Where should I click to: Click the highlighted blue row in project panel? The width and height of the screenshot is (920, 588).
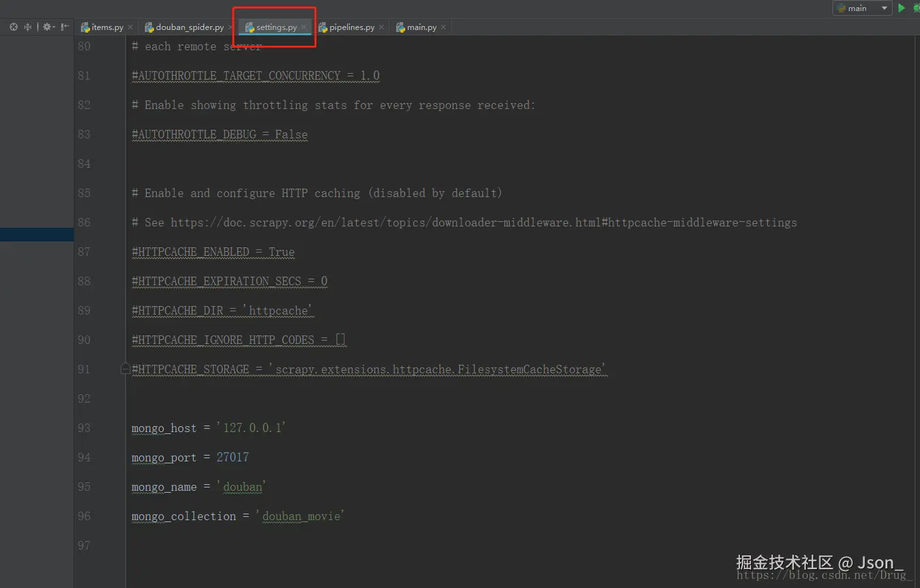(37, 235)
